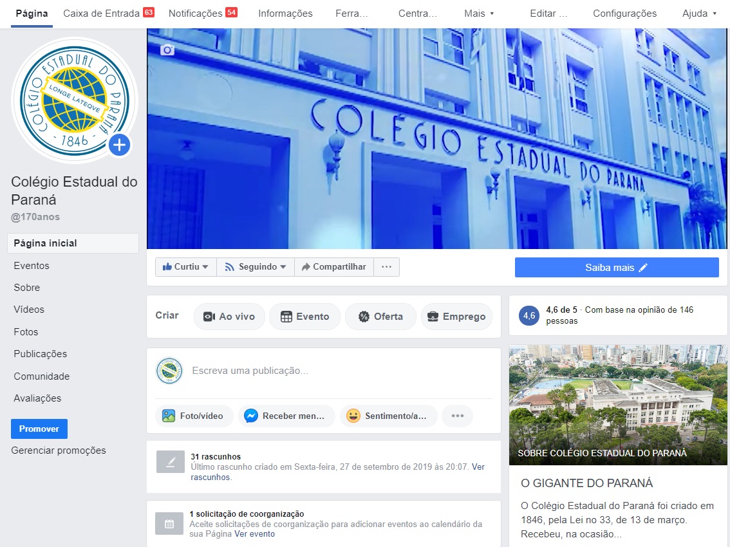This screenshot has height=547, width=730.
Task: Click the small page avatar in post composer
Action: [169, 371]
